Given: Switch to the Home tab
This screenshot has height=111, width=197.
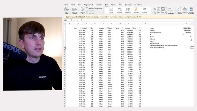Looking at the screenshot, I should click(66, 5).
